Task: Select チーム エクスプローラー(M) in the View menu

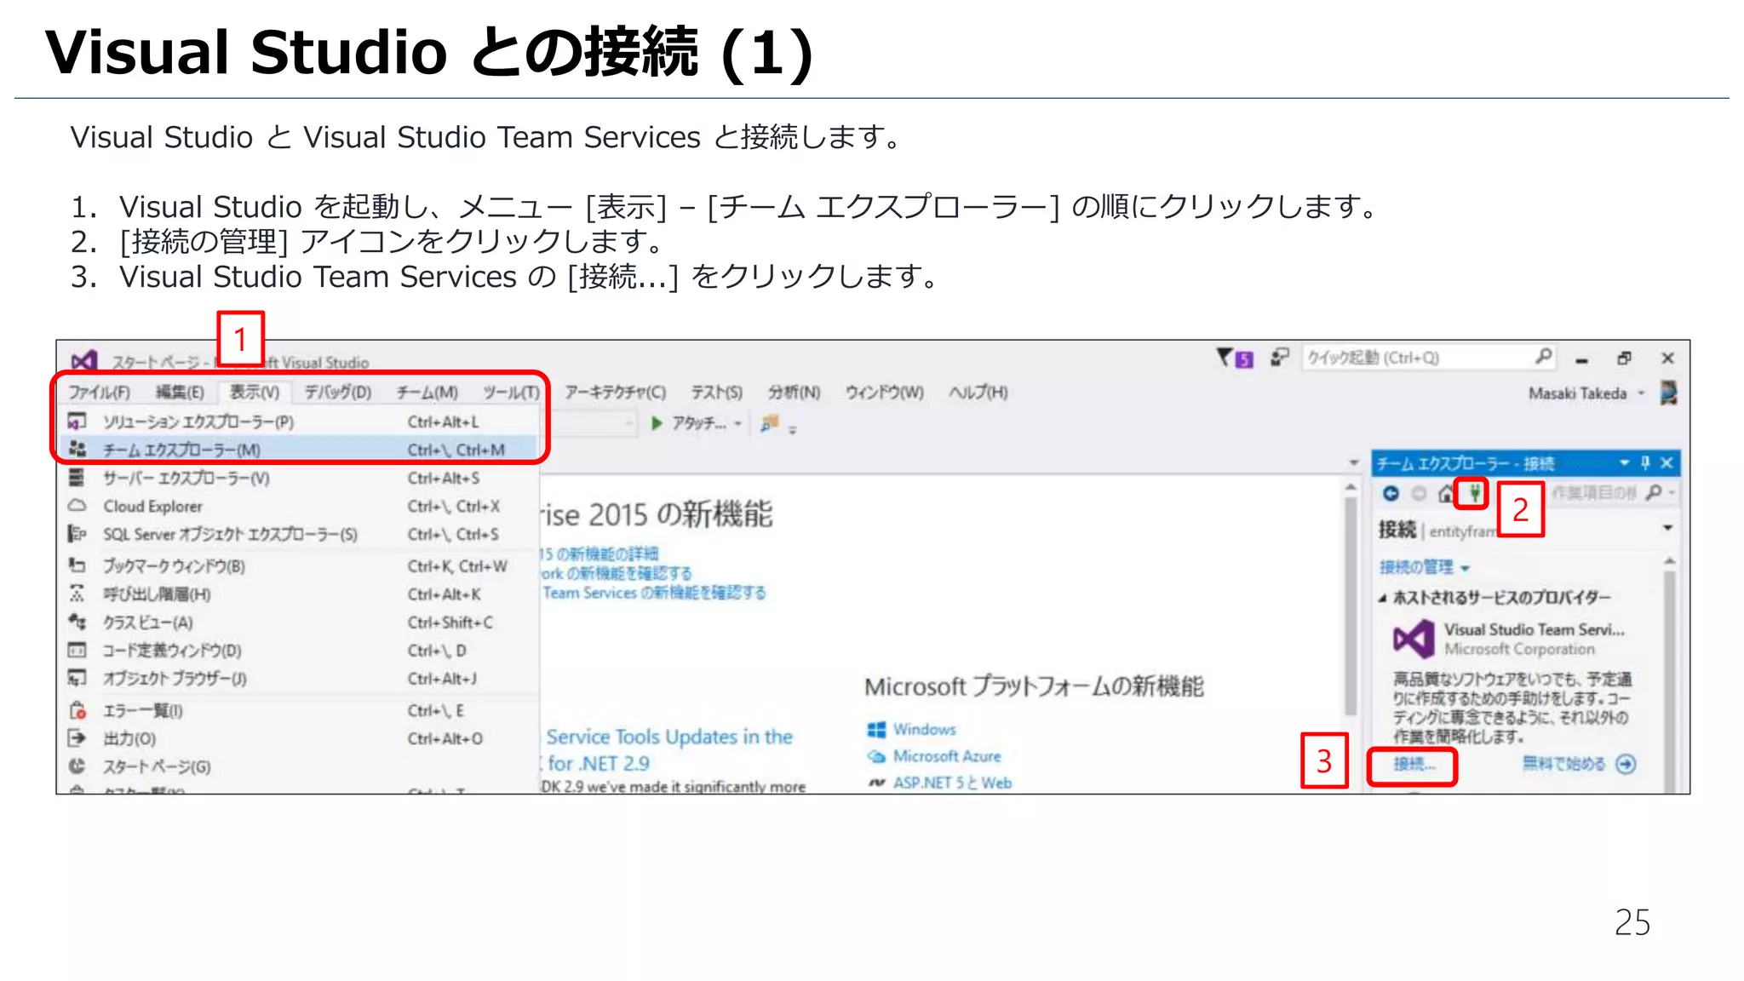Action: pos(298,449)
